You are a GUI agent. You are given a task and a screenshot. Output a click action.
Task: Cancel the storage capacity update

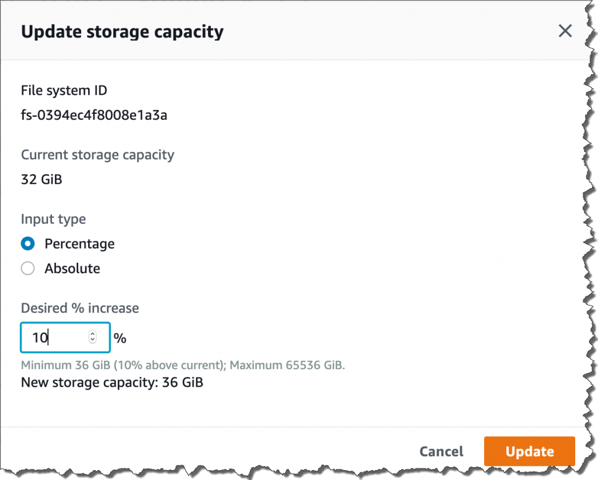(441, 451)
